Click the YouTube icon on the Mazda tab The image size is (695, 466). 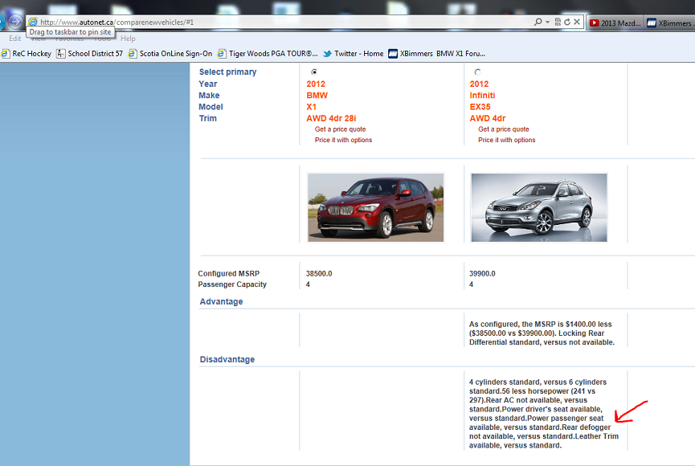[x=595, y=23]
